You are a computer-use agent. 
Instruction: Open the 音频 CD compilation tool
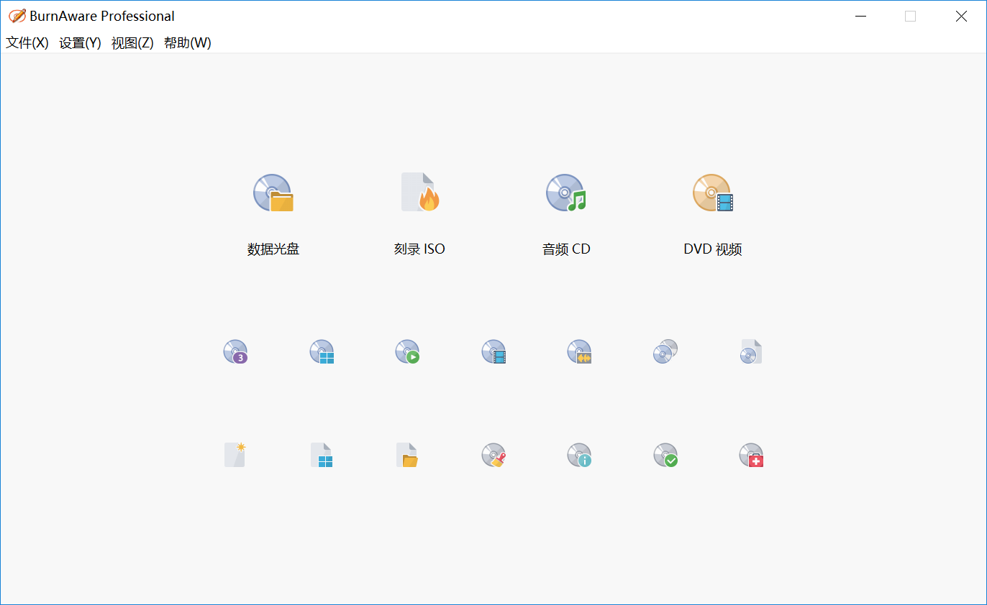(566, 208)
